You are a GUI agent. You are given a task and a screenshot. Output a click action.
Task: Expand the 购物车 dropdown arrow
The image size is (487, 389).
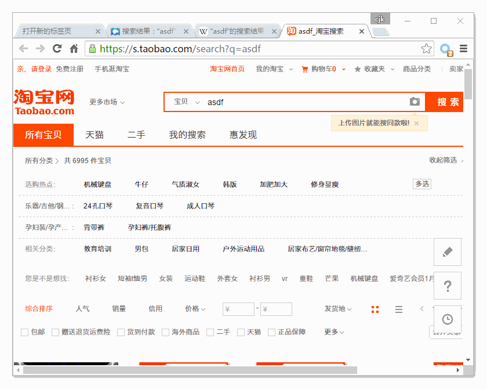[343, 69]
